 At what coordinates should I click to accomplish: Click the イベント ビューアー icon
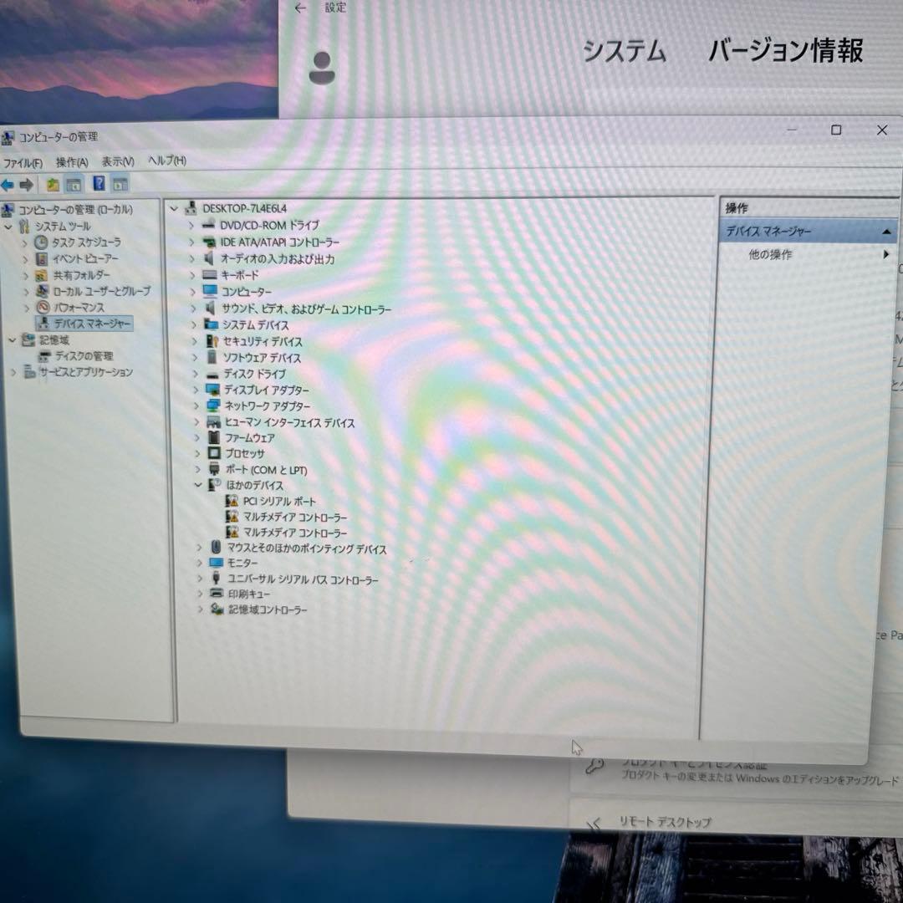point(40,258)
